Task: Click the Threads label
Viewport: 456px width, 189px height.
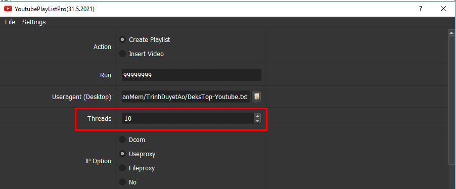Action: tap(99, 118)
